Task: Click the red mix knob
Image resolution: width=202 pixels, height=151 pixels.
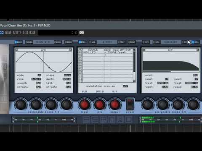Action: pos(100,104)
